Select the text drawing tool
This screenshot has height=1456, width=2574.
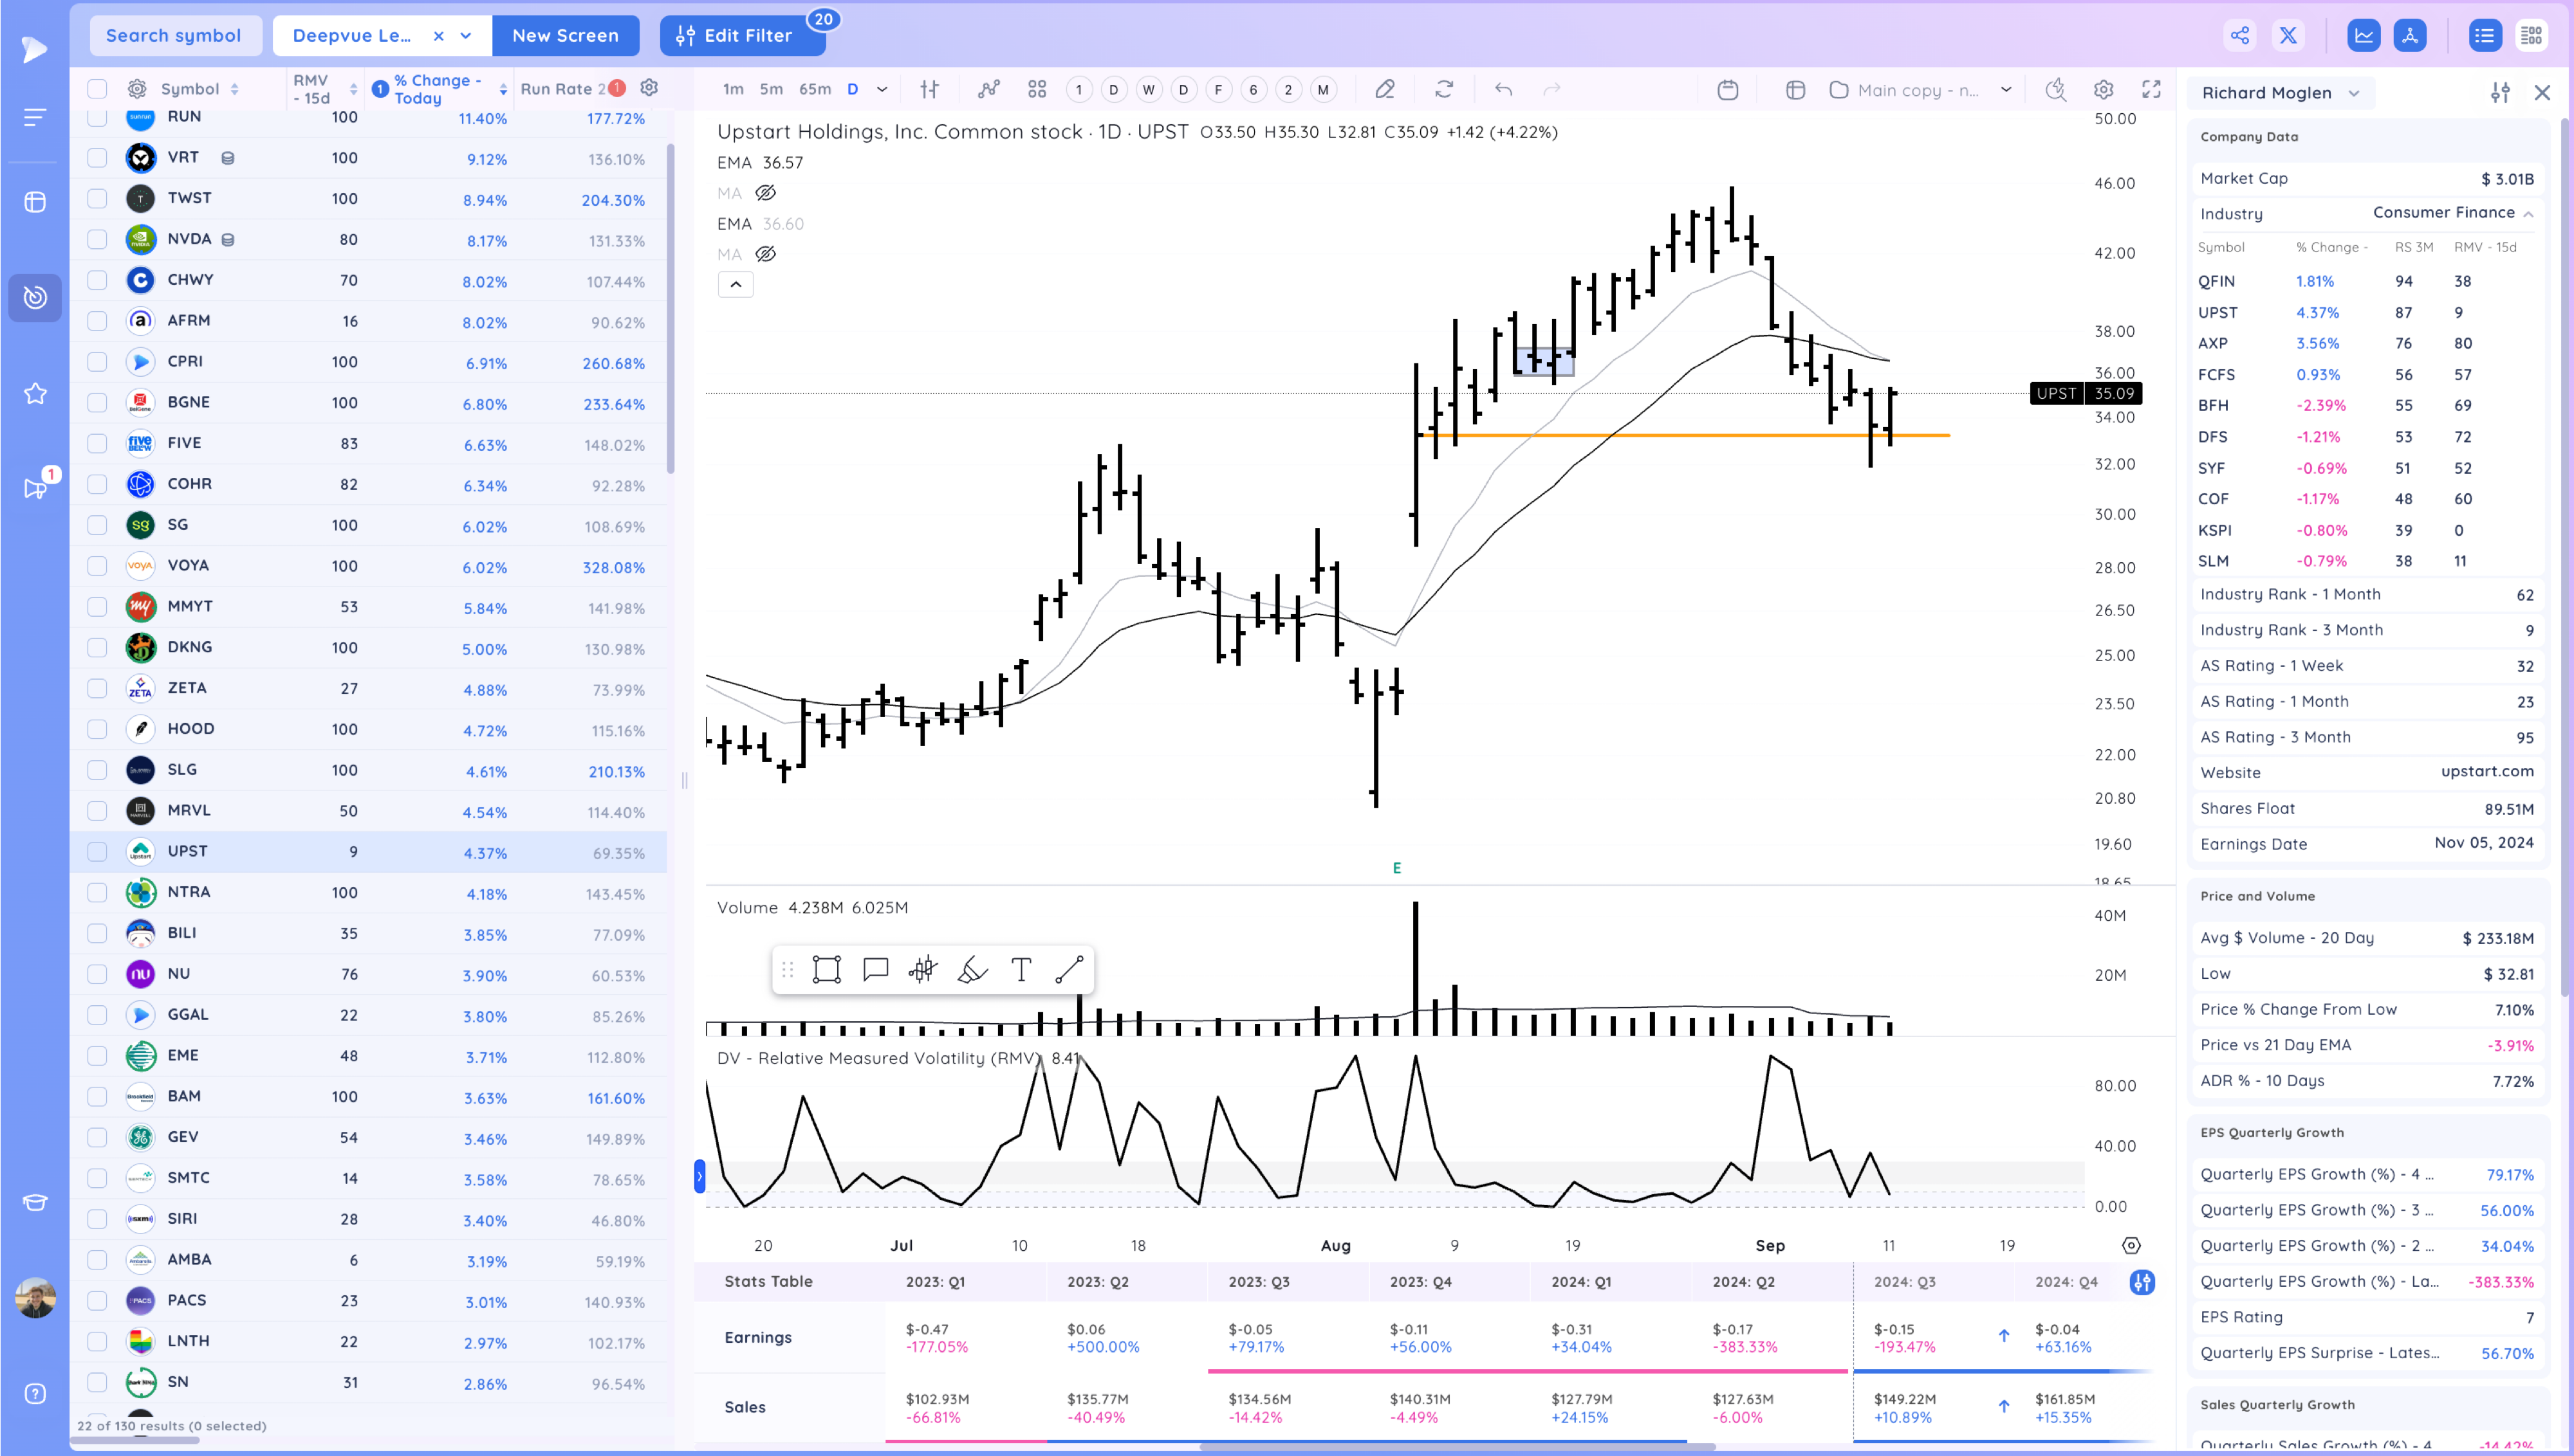(1021, 969)
